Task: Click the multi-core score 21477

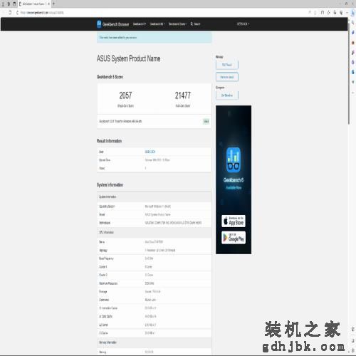Action: pyautogui.click(x=183, y=95)
